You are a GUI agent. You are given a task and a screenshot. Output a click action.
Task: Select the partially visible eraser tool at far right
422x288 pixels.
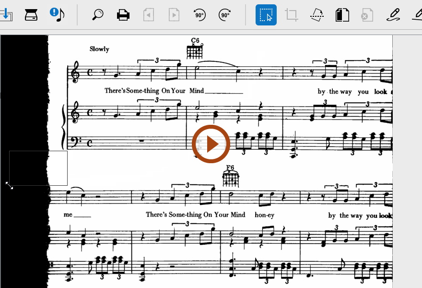(x=417, y=15)
